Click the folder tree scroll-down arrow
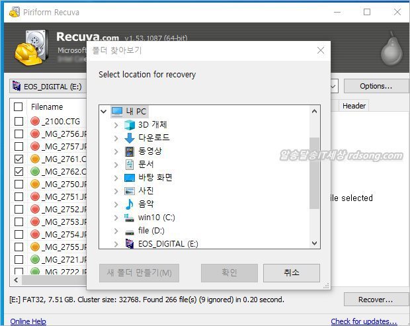Image resolution: width=410 pixels, height=326 pixels. pos(315,243)
